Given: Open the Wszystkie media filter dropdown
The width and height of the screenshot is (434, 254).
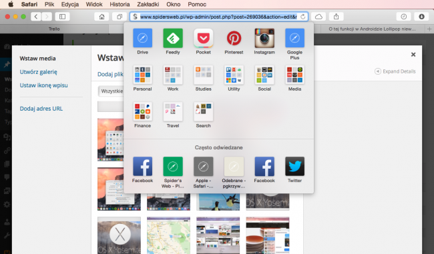Looking at the screenshot, I should (x=111, y=91).
